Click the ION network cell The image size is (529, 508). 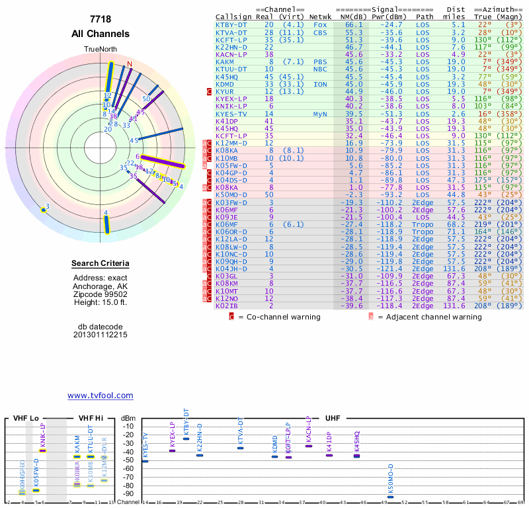coord(320,85)
